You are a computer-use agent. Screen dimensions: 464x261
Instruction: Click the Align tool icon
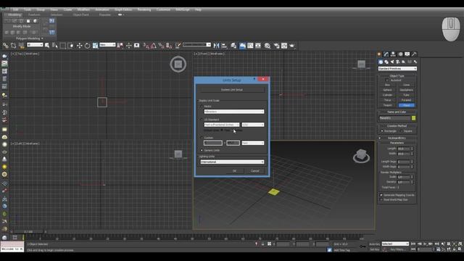224,46
